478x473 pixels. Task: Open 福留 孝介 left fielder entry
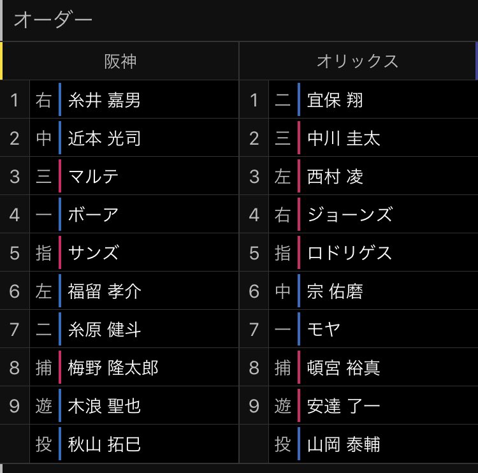[119, 291]
